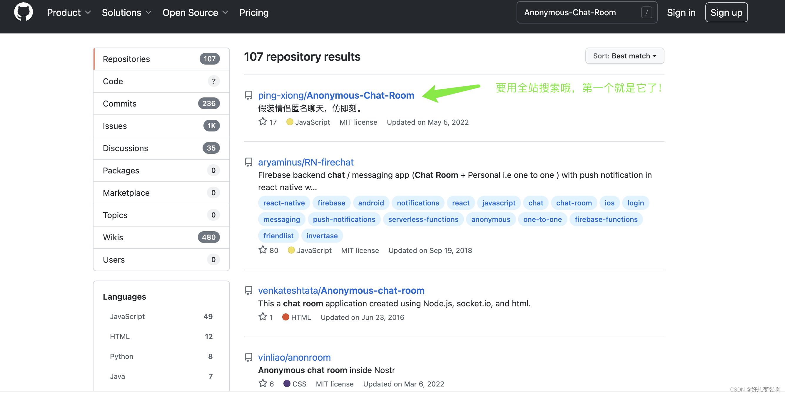Click the GitHub Octocat logo
Image resolution: width=785 pixels, height=395 pixels.
coord(24,12)
